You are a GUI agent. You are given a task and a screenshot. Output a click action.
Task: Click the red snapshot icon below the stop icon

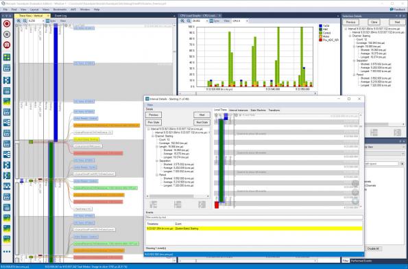pyautogui.click(x=7, y=45)
